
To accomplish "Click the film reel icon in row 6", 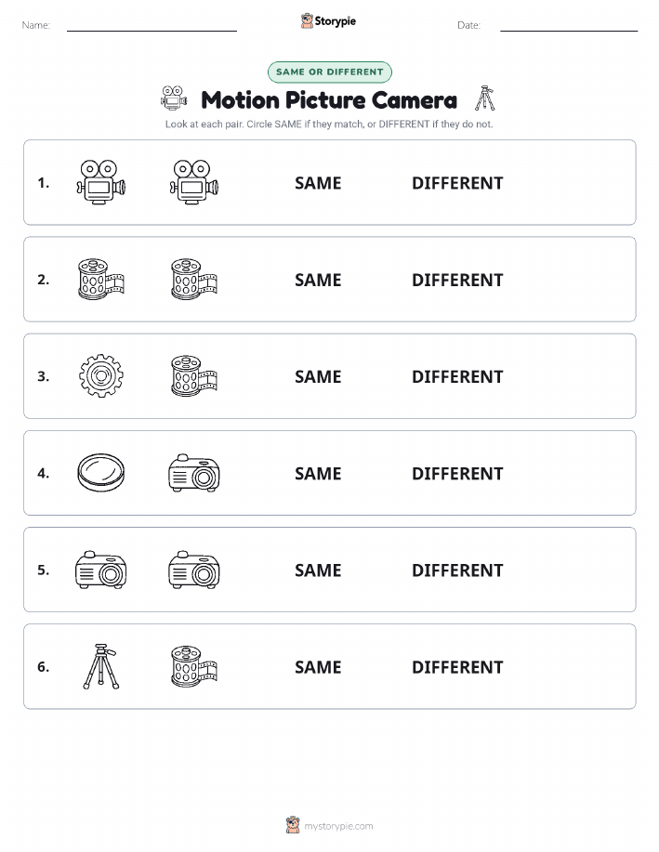I will coord(194,666).
